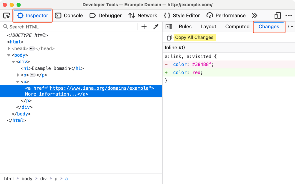Click the head ellipsis badge
295x184 pixels.
click(32, 49)
